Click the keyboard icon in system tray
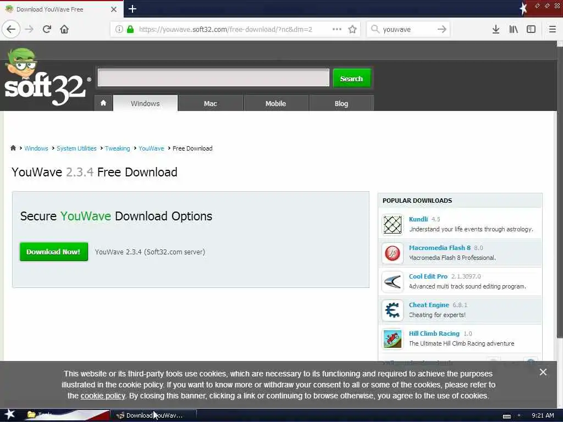 pyautogui.click(x=506, y=416)
